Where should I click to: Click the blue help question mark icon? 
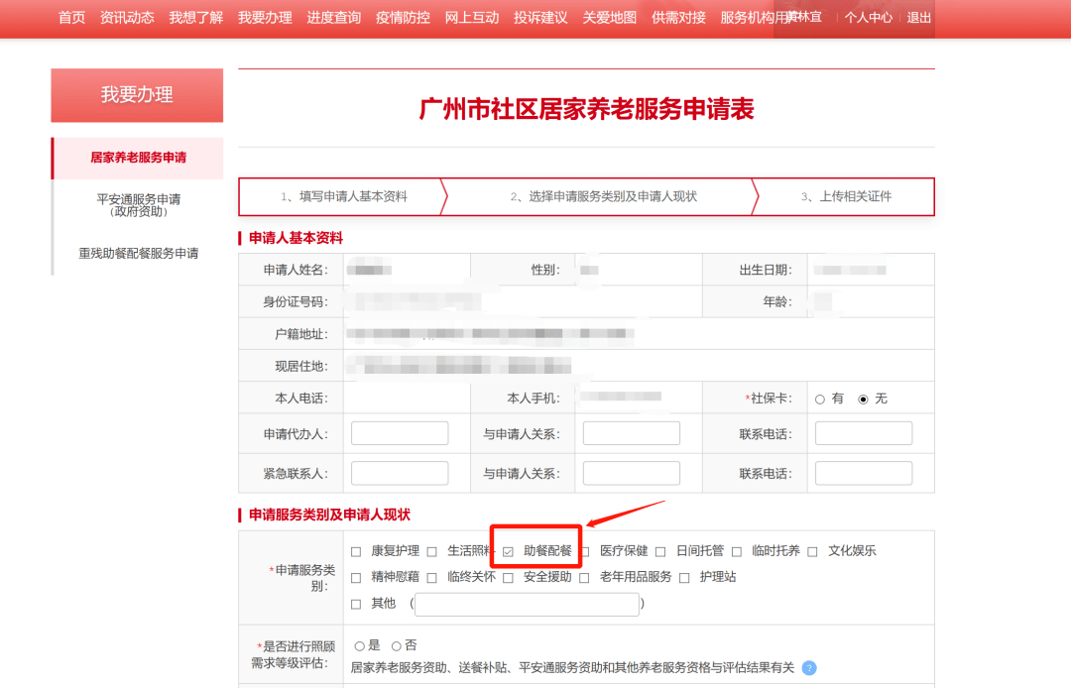809,668
